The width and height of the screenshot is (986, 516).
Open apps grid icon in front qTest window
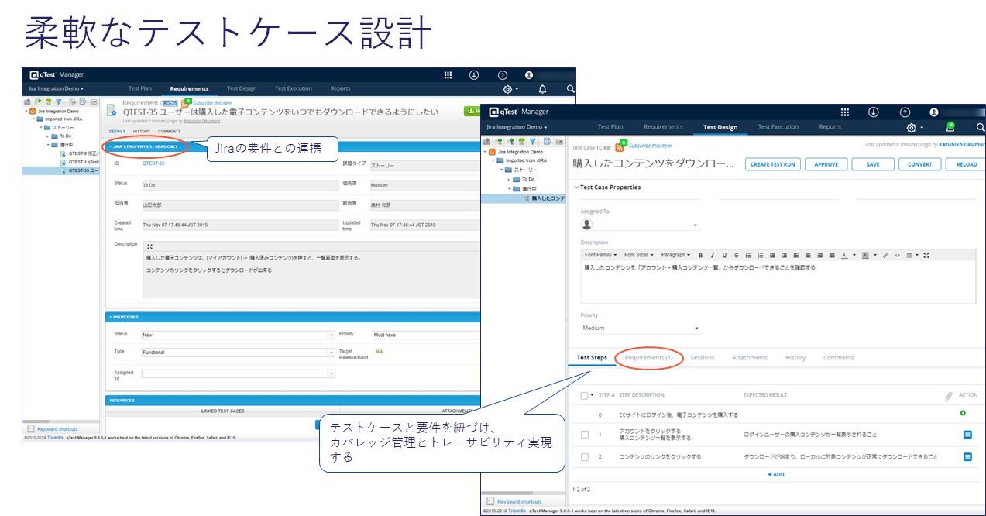coord(845,112)
